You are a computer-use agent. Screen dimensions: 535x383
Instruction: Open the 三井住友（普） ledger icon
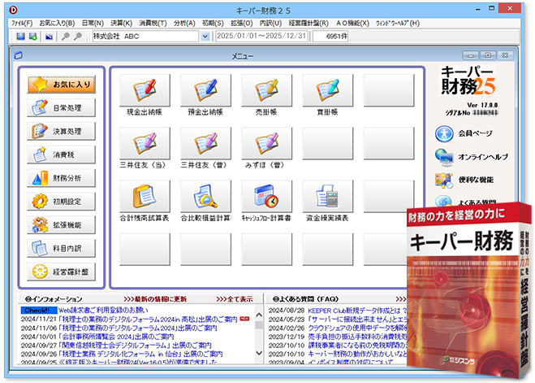(205, 143)
